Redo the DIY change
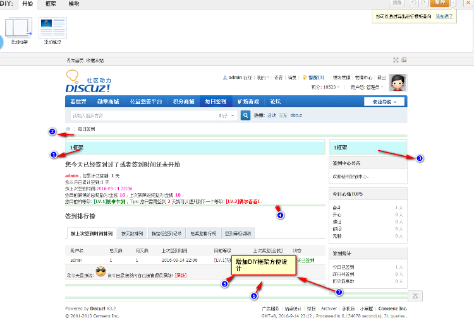The height and width of the screenshot is (335, 474). coord(423,3)
